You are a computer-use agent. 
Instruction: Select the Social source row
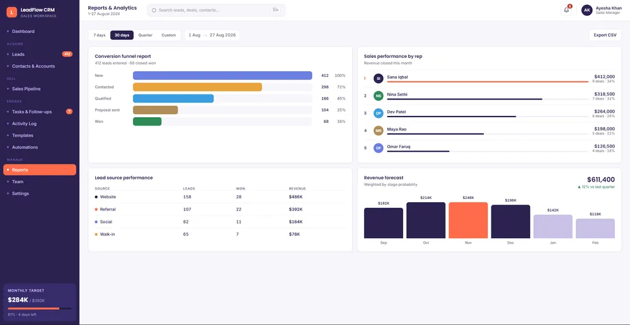[220, 222]
